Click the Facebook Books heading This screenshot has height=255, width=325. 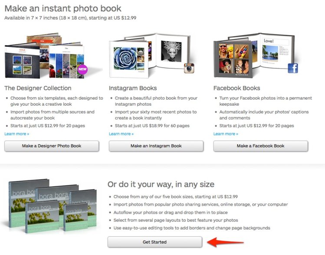pos(237,88)
